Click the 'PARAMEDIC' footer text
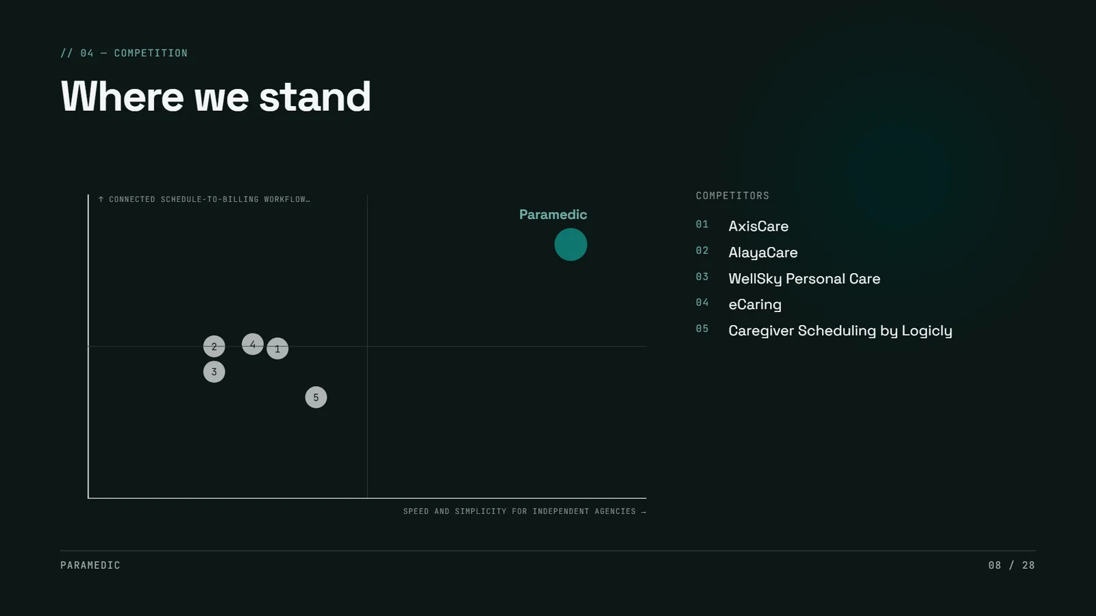 coord(90,565)
